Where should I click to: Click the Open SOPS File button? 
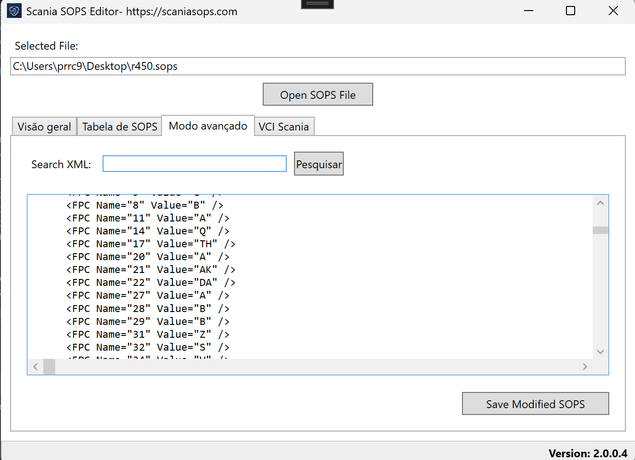pos(317,94)
